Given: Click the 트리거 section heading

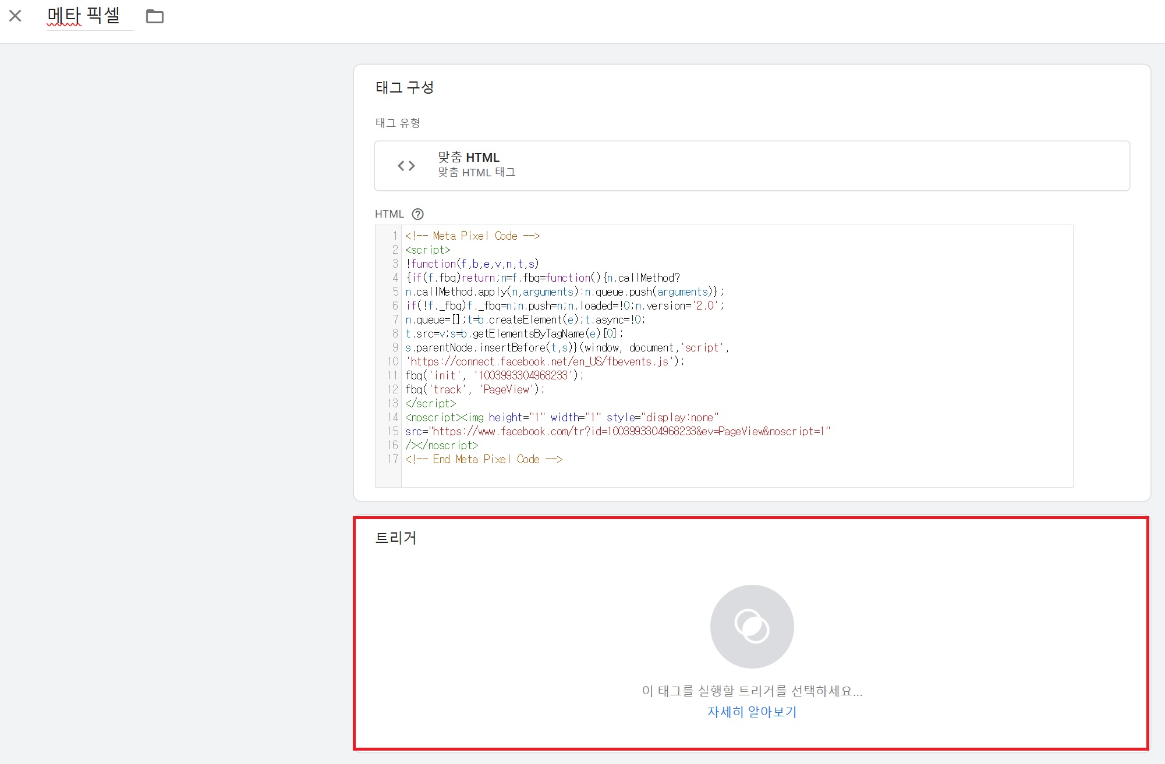Looking at the screenshot, I should [x=396, y=538].
